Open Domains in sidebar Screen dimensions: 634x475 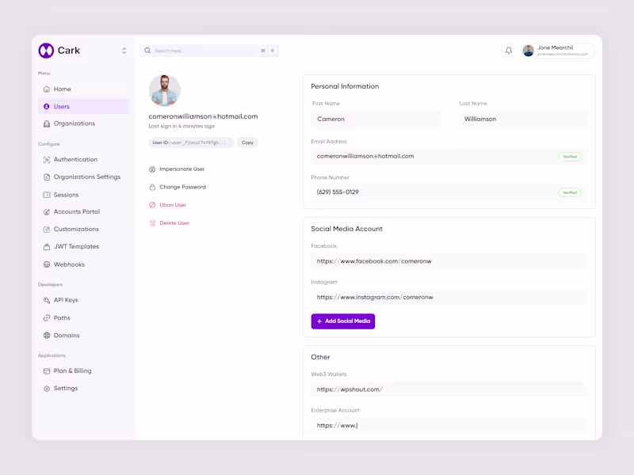point(83,335)
